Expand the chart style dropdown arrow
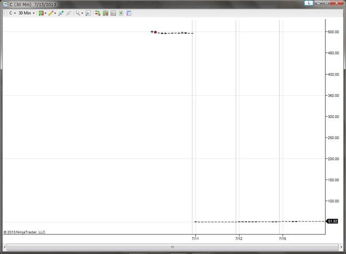Viewport: 346px width, 254px height. (45, 13)
